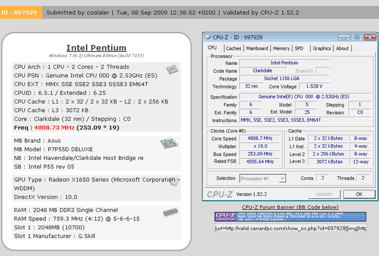
Task: Click the Slot 1 Manufacturer : G.Skill line
Action: pos(54,236)
